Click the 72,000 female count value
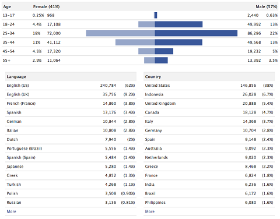The image size is (280, 219). pos(54,33)
